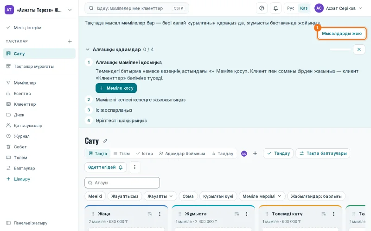Open Журнал in sidebar
Viewport: 371px width, 231px height.
(39, 136)
